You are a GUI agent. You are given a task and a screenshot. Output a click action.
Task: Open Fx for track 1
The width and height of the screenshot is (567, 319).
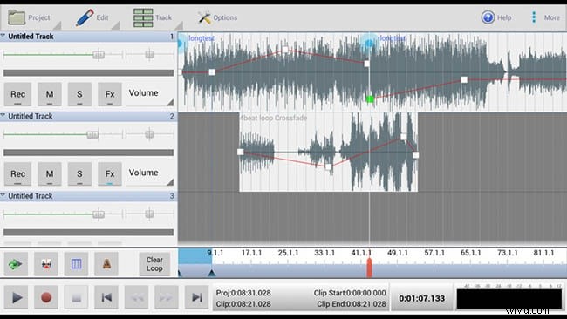pyautogui.click(x=110, y=94)
